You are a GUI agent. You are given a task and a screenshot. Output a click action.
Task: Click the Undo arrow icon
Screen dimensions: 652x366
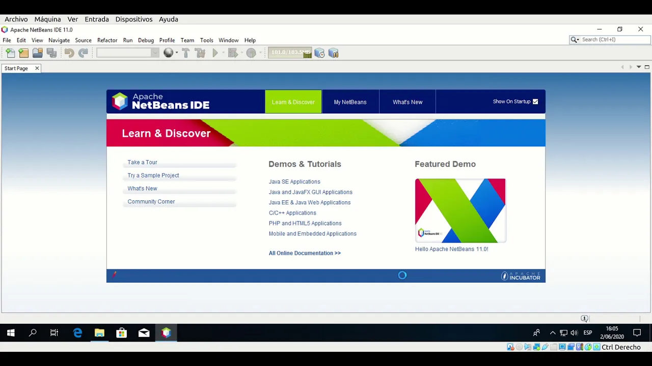tap(69, 53)
